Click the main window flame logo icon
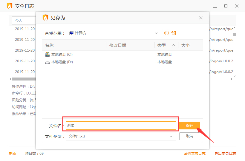 click(10, 6)
